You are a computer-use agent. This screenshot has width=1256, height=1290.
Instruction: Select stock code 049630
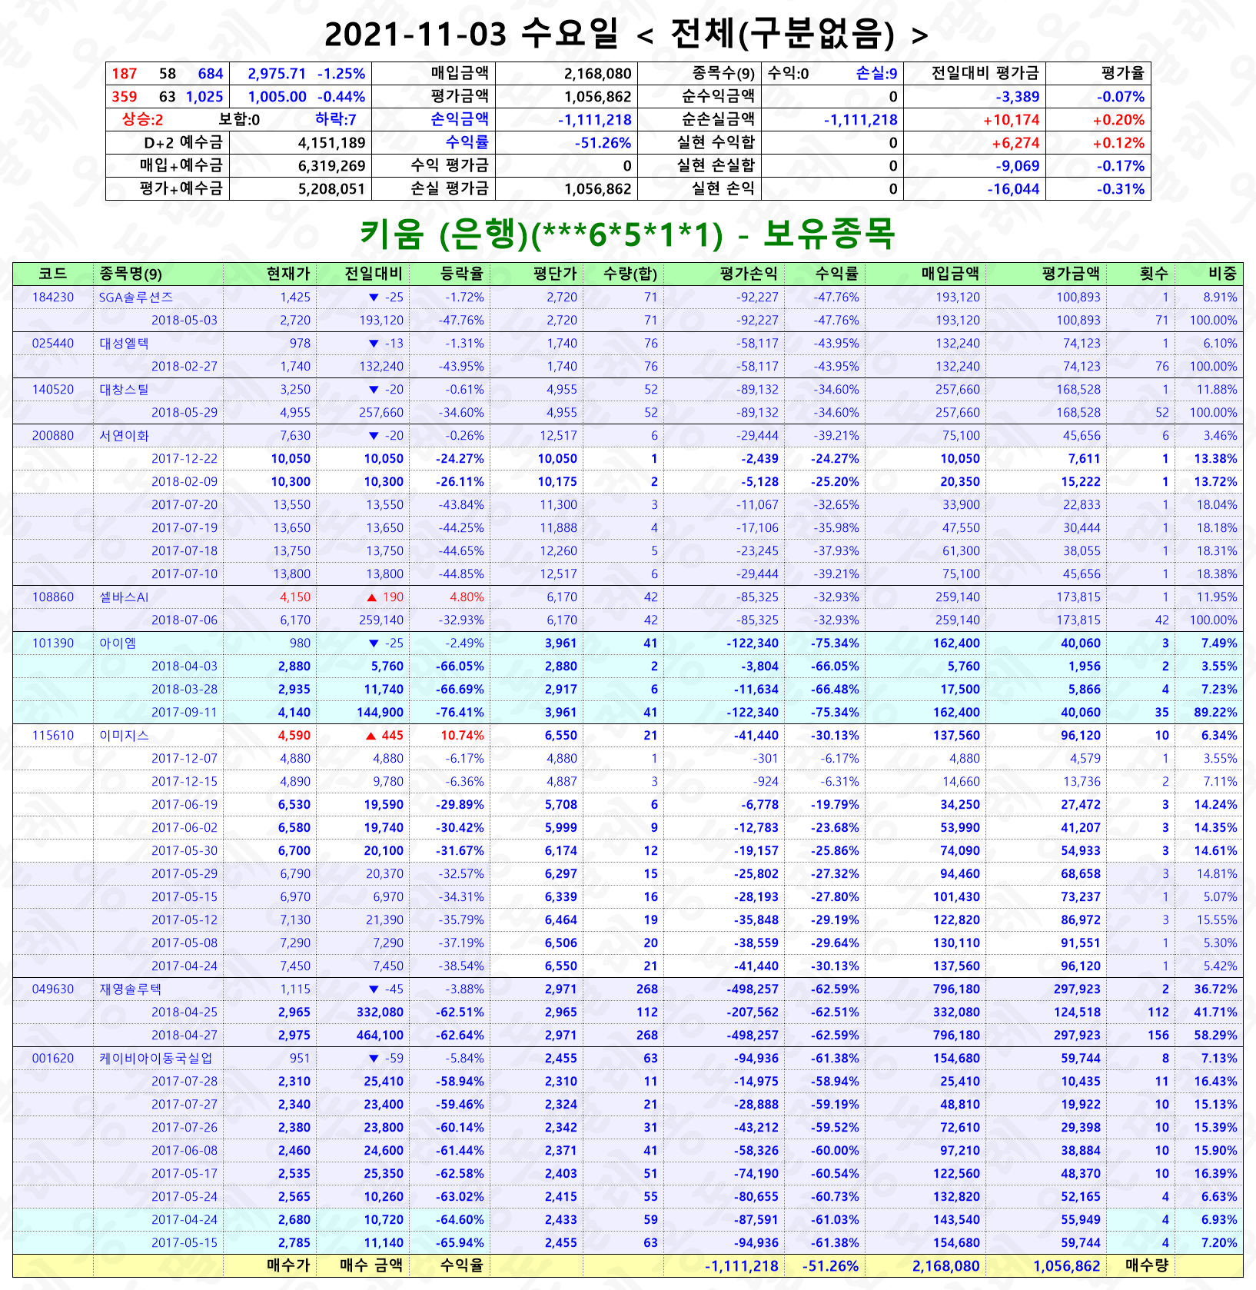pos(53,989)
